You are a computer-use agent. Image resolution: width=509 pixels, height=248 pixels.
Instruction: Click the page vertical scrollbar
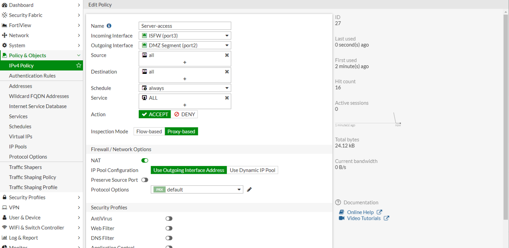(506, 117)
